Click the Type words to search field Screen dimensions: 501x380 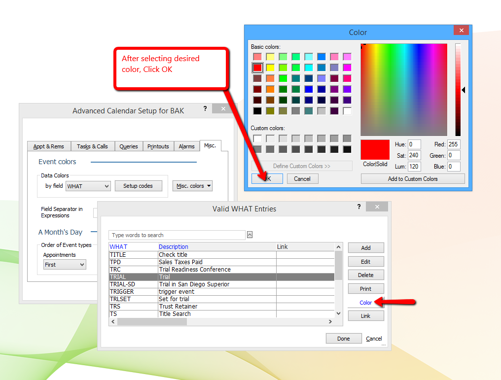(x=177, y=235)
